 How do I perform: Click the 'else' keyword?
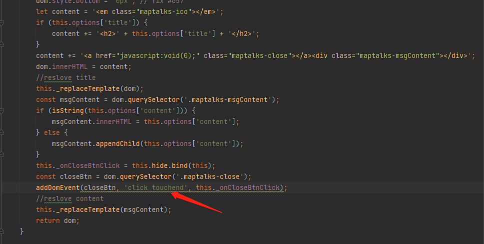[x=52, y=132]
